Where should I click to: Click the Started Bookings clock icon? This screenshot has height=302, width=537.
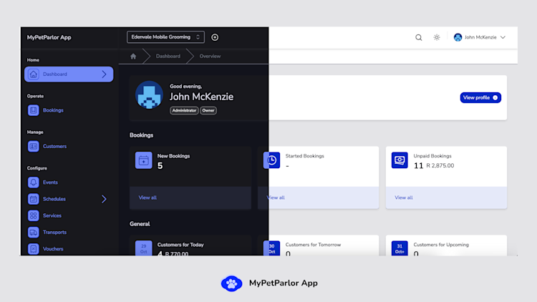pos(271,160)
